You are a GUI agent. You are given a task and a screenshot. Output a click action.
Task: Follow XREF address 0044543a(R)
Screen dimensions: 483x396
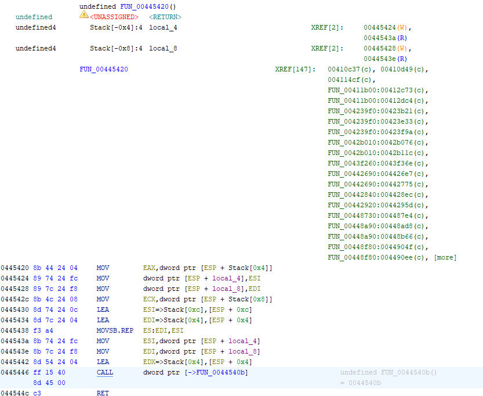pos(386,38)
